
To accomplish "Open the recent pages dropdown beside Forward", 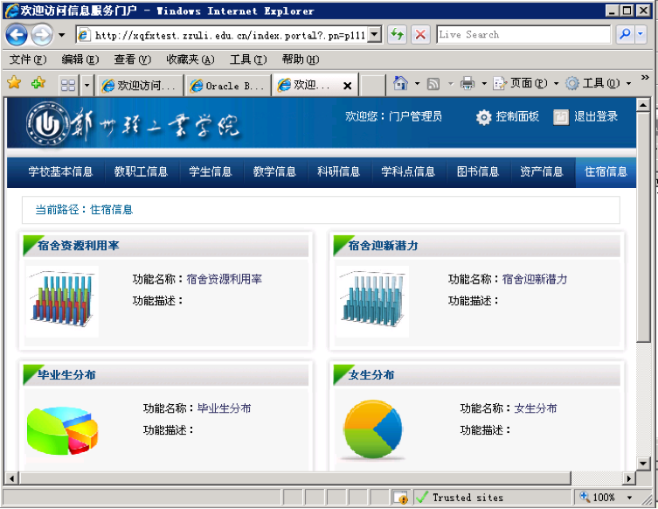I will (62, 35).
